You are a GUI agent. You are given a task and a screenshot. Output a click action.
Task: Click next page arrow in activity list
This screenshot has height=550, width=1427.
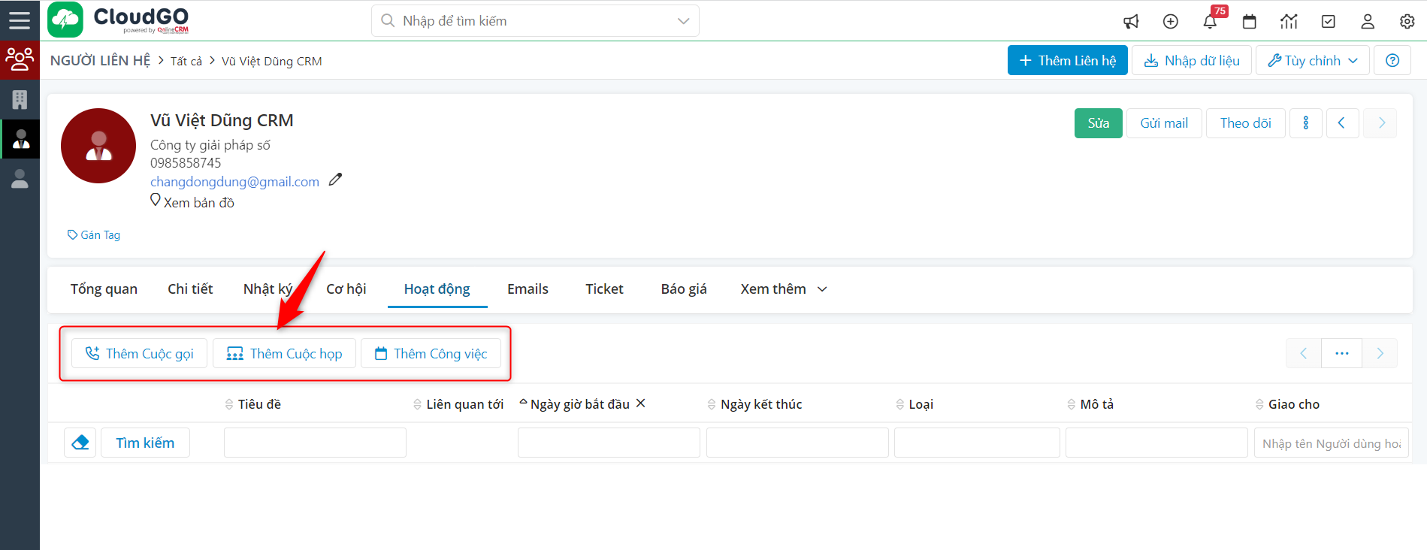click(1380, 353)
